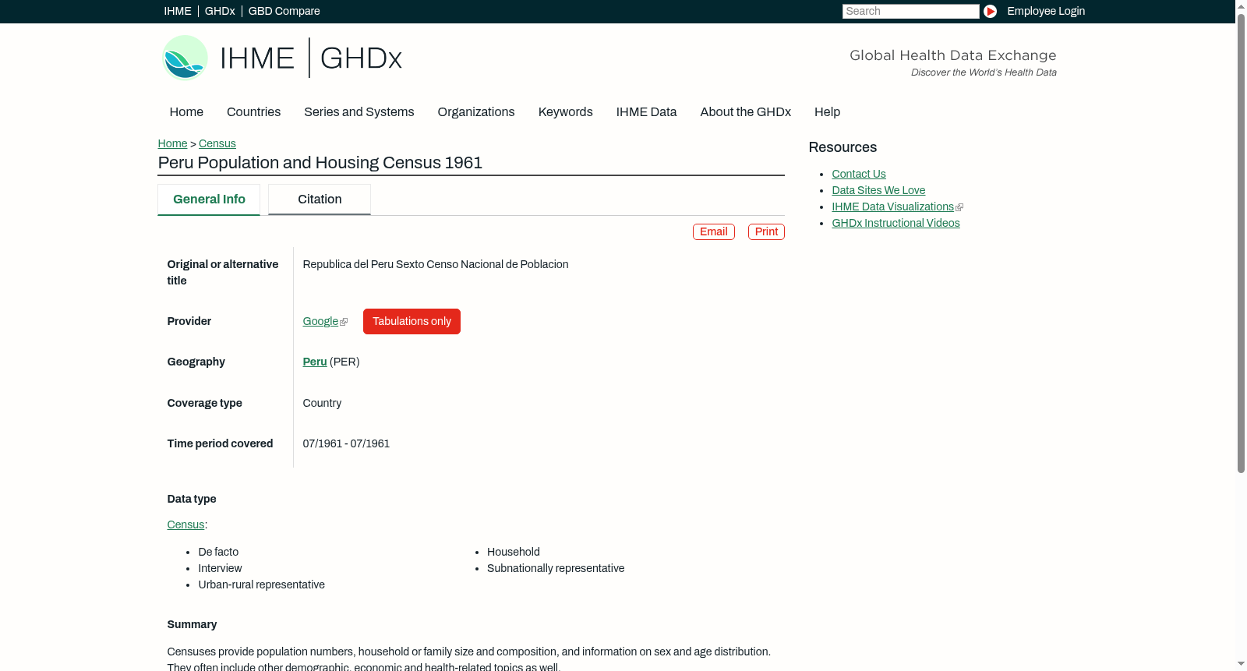Screen dimensions: 1247x671
Task: Click the Email button
Action: [x=714, y=231]
